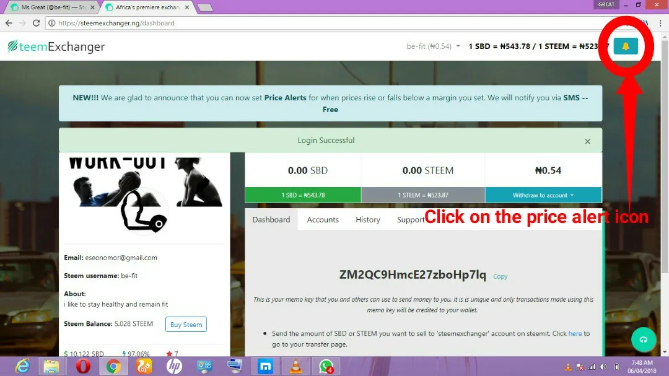Expand be-fit account dropdown
The height and width of the screenshot is (376, 669).
coord(434,46)
